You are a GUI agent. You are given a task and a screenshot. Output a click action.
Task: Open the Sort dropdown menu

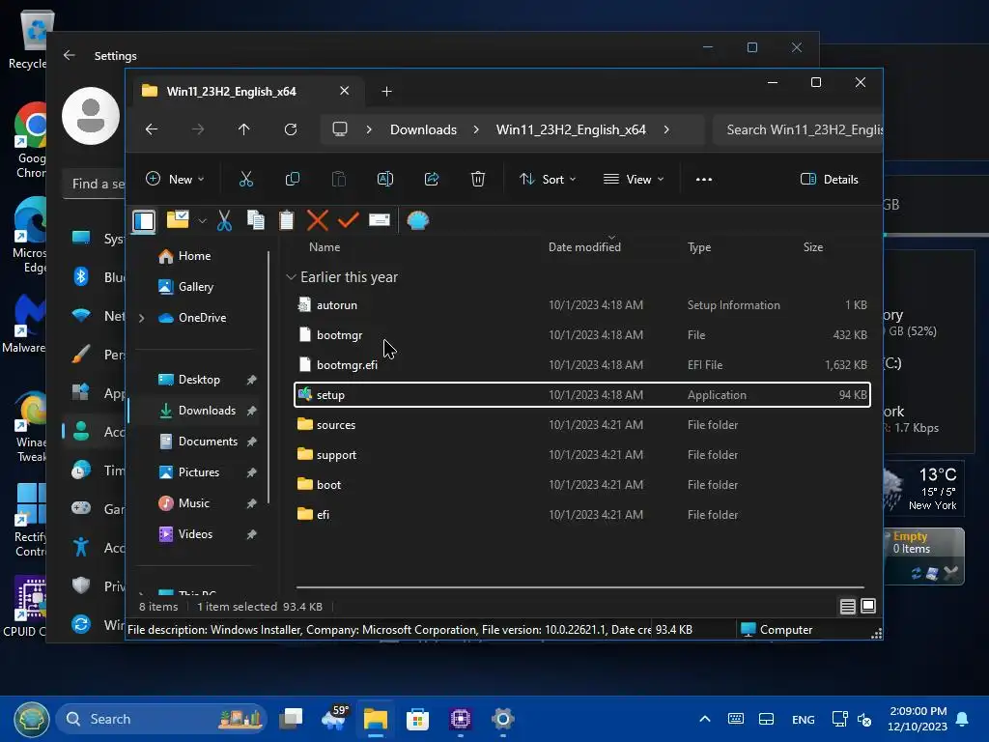pos(548,179)
